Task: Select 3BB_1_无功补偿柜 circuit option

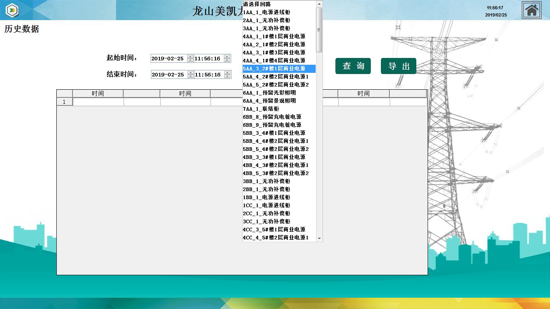Action: tap(267, 181)
